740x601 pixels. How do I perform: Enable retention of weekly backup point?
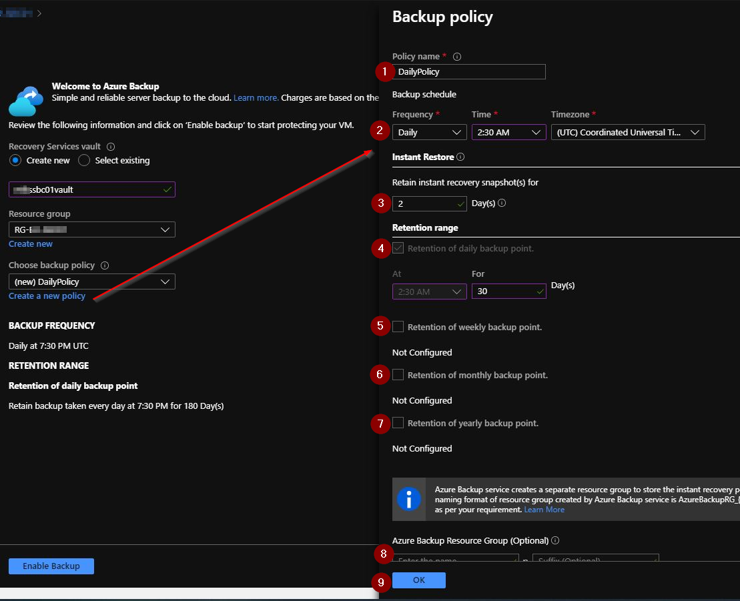(398, 327)
